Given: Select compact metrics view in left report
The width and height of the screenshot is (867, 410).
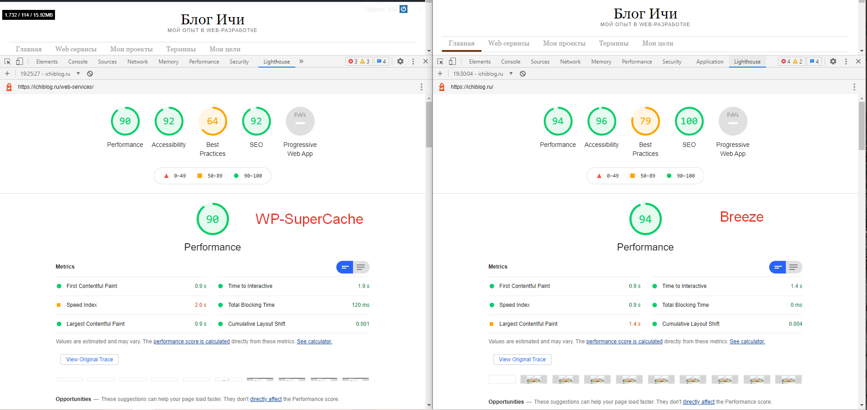Looking at the screenshot, I should coord(345,267).
